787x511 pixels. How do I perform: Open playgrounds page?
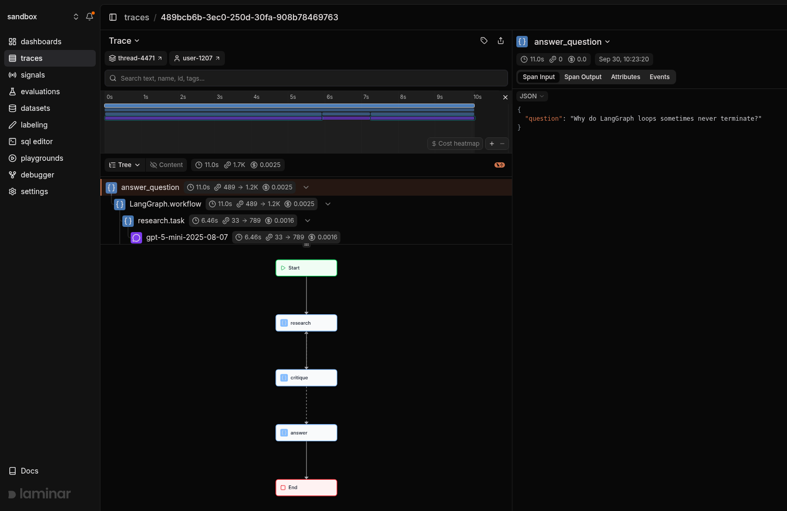(50, 158)
